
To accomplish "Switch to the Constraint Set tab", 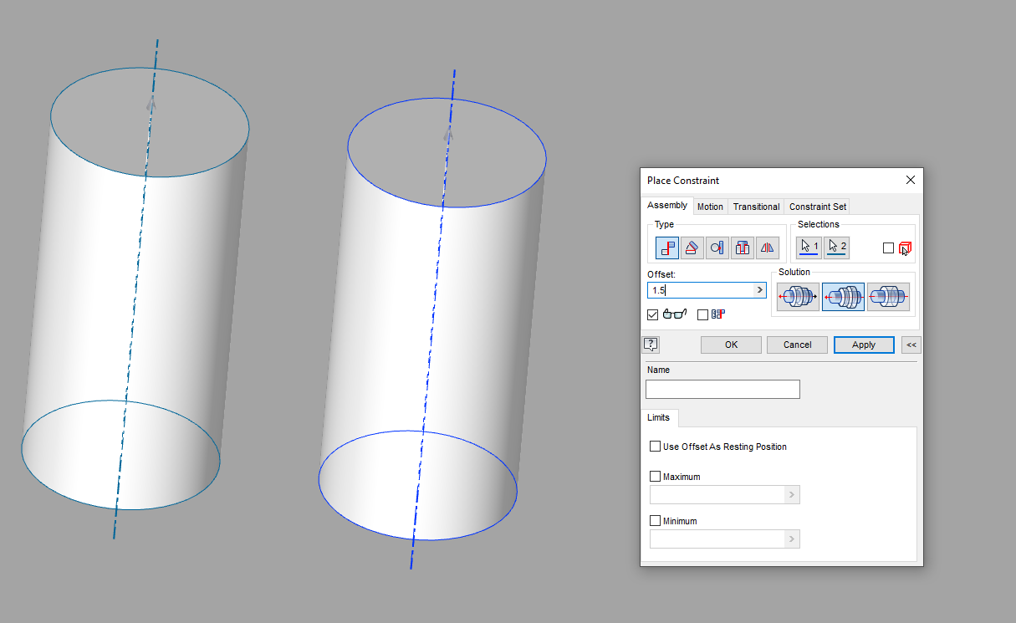I will click(x=816, y=207).
